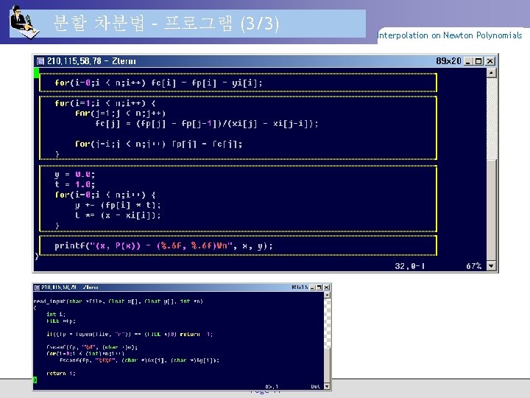Click the line 't = 1.0;'

[x=74, y=185]
